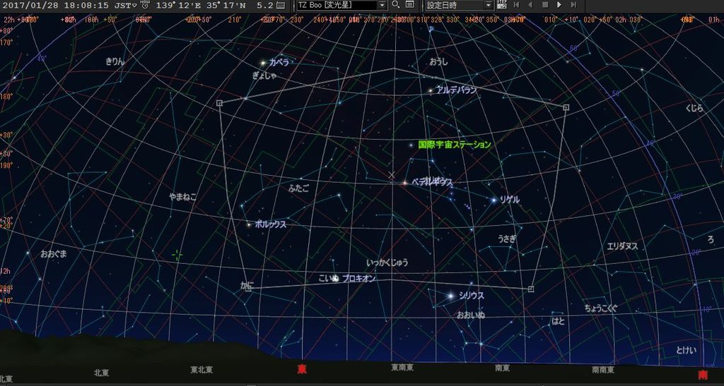
Task: Click the うさぎ constellation name
Action: [x=506, y=239]
